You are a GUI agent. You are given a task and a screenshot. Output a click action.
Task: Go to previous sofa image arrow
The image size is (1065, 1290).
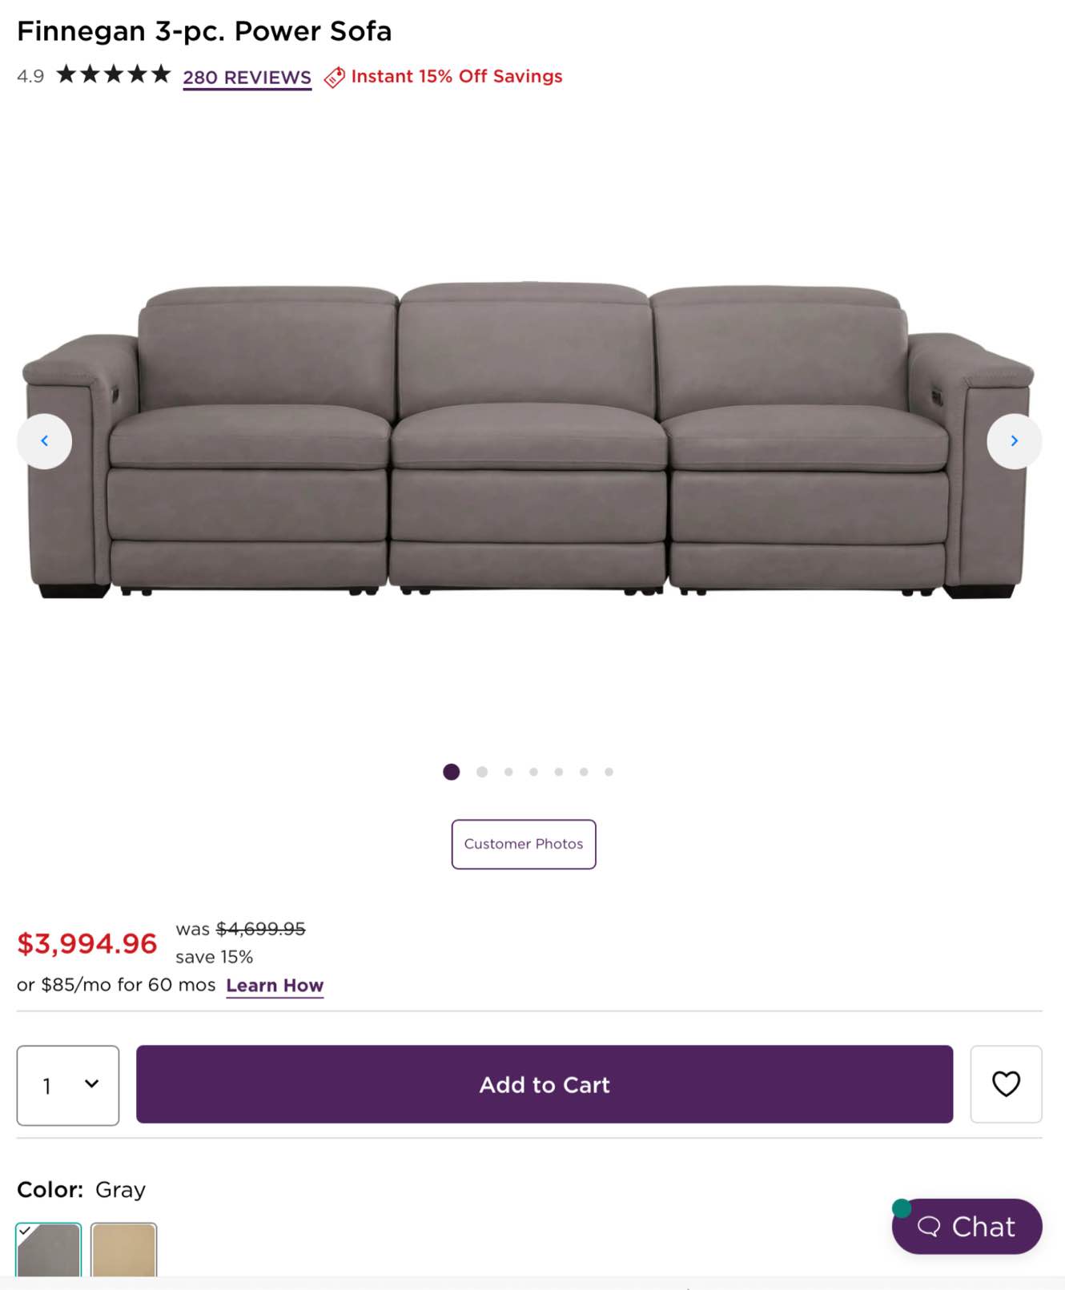(x=45, y=441)
